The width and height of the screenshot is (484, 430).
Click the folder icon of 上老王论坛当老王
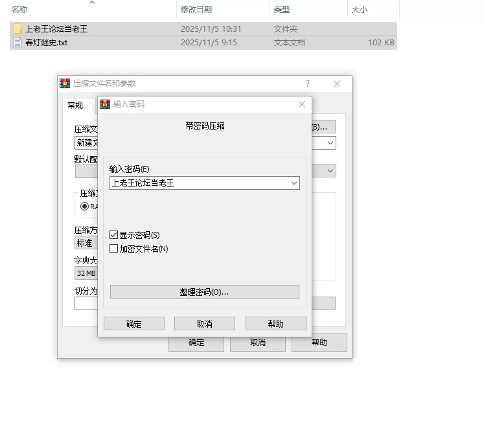pos(17,28)
